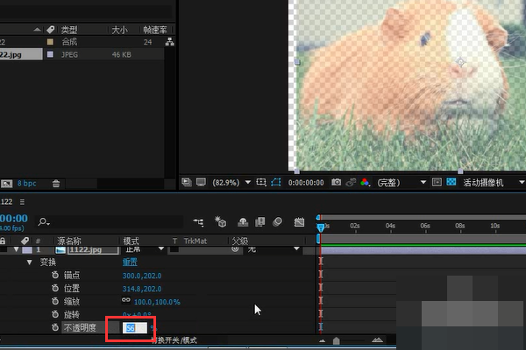
Task: Click the zoom out mountain icon
Action: [x=322, y=341]
